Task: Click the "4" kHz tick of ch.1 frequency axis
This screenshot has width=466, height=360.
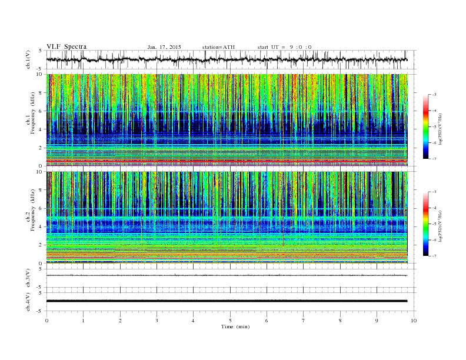Action: pos(41,129)
